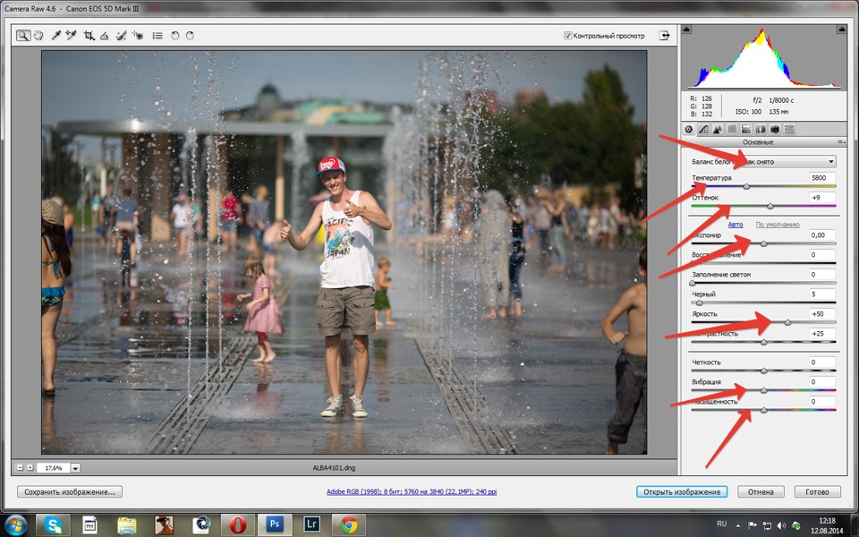Open workflow options Adobe RGB link
Screen dimensions: 859x537
412,492
